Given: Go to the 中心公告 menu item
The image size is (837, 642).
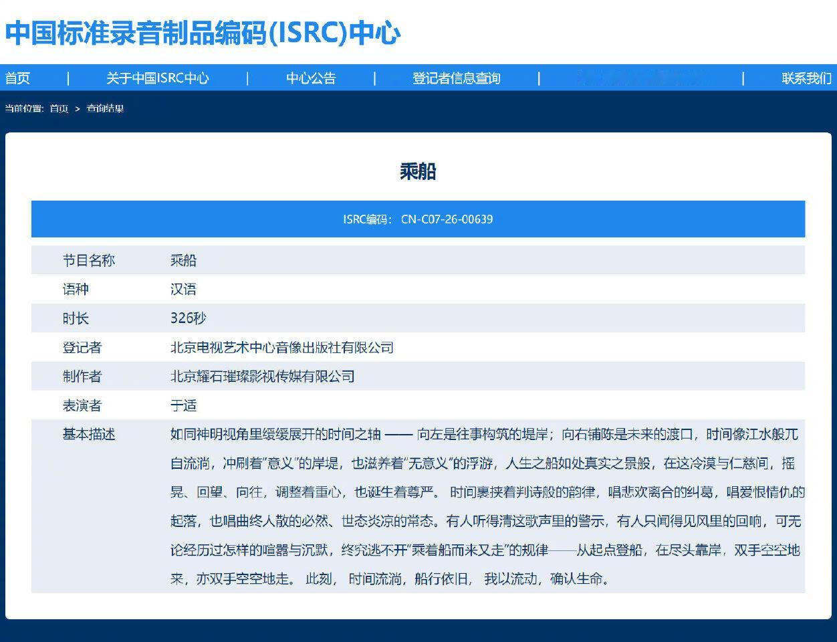Looking at the screenshot, I should 311,78.
